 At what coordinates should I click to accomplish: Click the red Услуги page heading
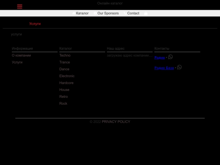35,24
